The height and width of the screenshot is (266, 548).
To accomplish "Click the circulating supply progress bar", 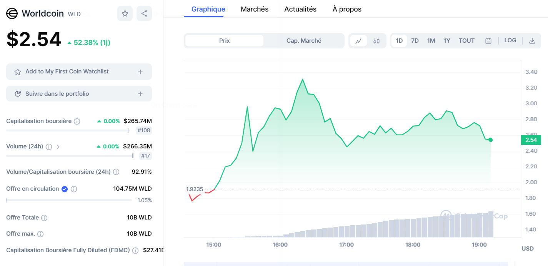I will pos(69,199).
